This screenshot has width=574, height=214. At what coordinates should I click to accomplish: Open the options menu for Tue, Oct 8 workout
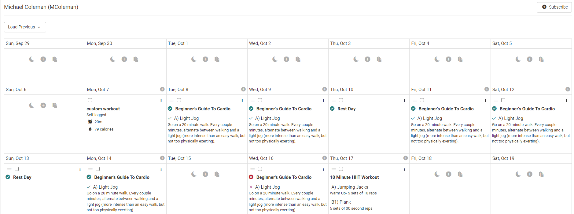(242, 101)
